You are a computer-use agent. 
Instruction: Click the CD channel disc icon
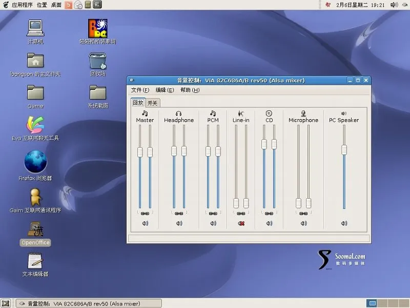pyautogui.click(x=269, y=113)
